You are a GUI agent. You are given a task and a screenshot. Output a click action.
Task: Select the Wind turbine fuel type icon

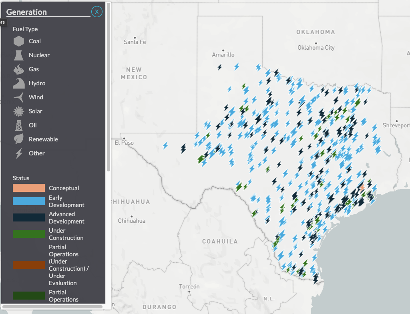[x=19, y=97]
